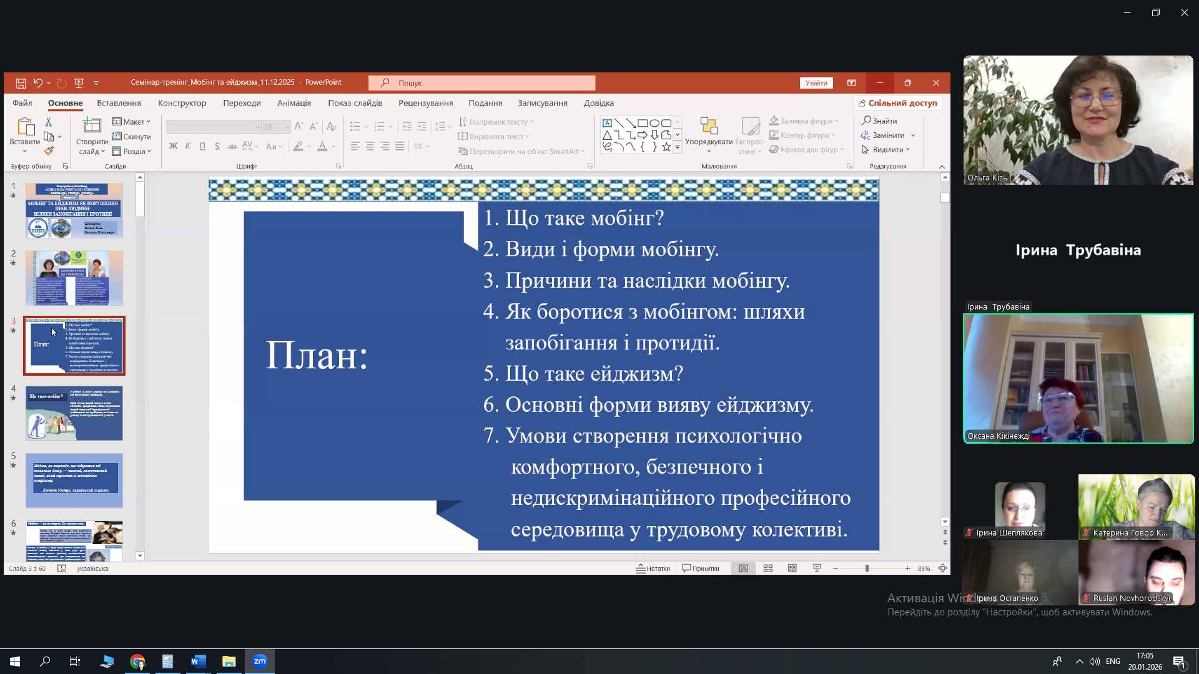Toggle the Примітки comments pane
This screenshot has height=674, width=1199.
pyautogui.click(x=701, y=569)
